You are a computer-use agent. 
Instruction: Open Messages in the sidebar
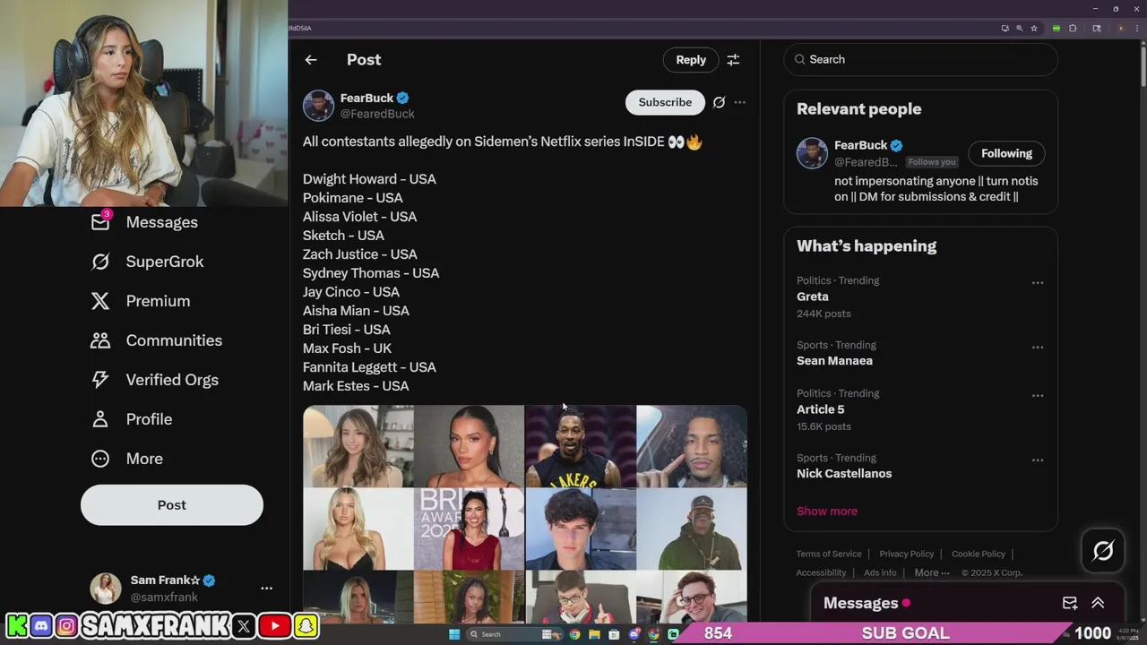pos(144,222)
